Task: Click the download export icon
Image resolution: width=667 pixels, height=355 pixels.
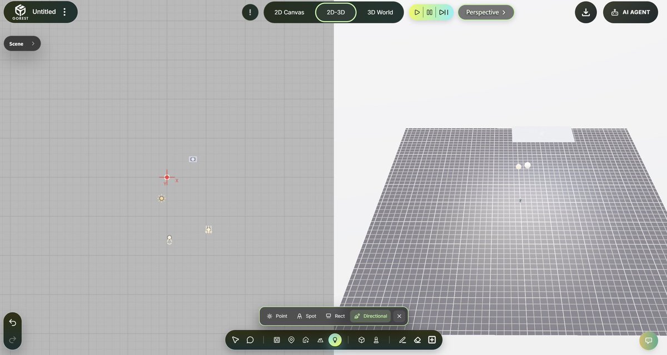Action: click(x=586, y=12)
